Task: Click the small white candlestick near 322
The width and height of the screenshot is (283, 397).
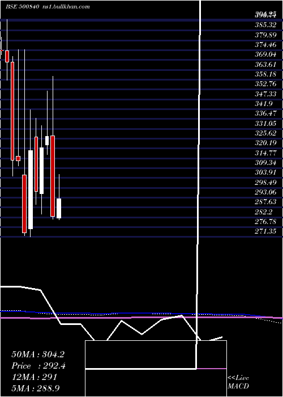Action: (47, 141)
